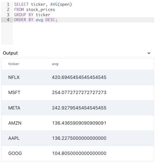This screenshot has height=163, width=156.
Task: Place cursor on stock_prices in line 2
Action: tap(40, 10)
